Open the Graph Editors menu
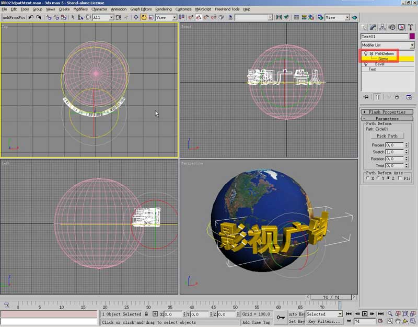The image size is (418, 327). (141, 9)
